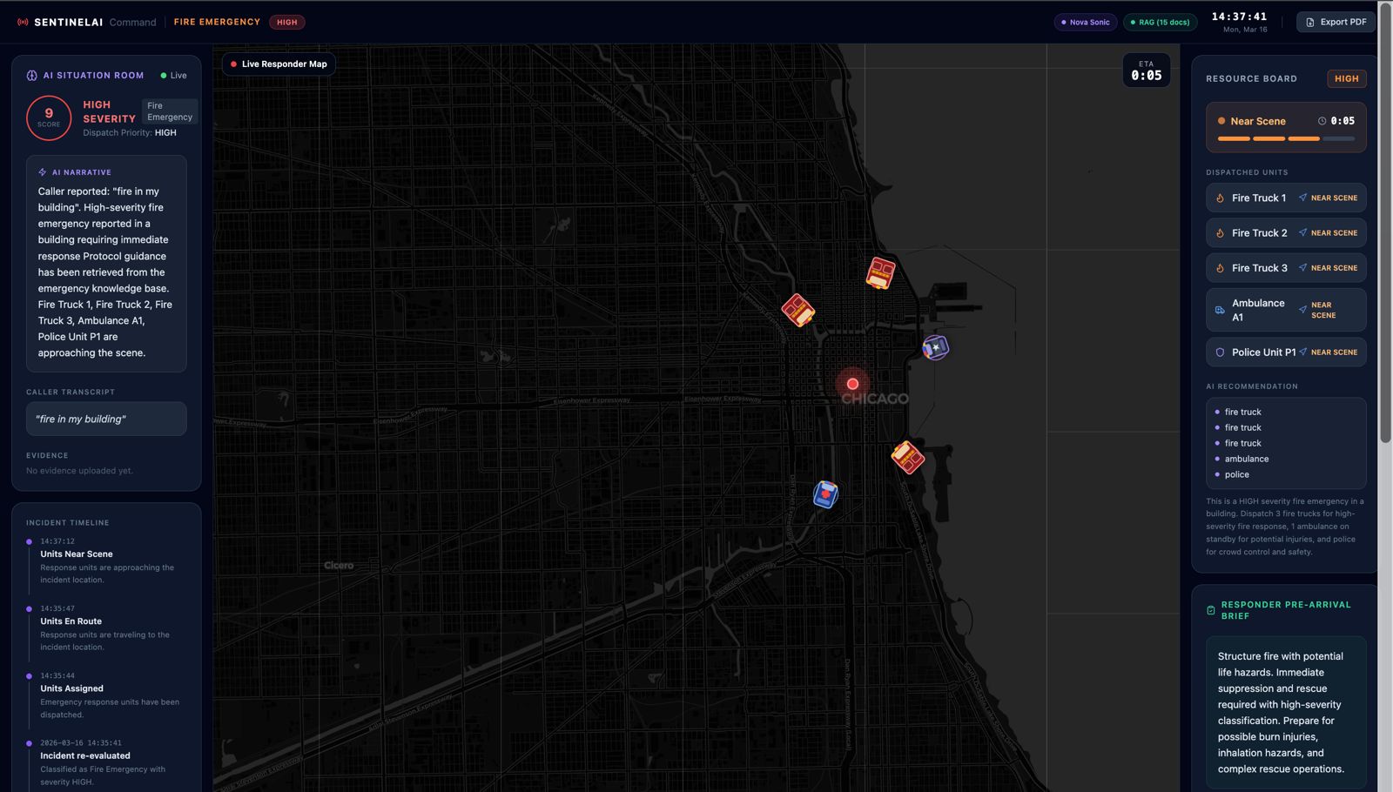This screenshot has width=1393, height=792.
Task: Select the ambulance marker on the map
Action: (x=825, y=494)
